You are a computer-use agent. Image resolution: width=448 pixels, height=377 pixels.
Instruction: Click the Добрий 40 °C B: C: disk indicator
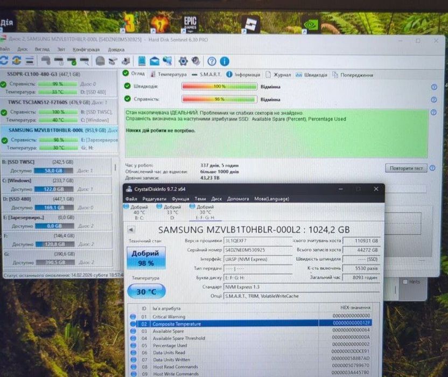[138, 212]
